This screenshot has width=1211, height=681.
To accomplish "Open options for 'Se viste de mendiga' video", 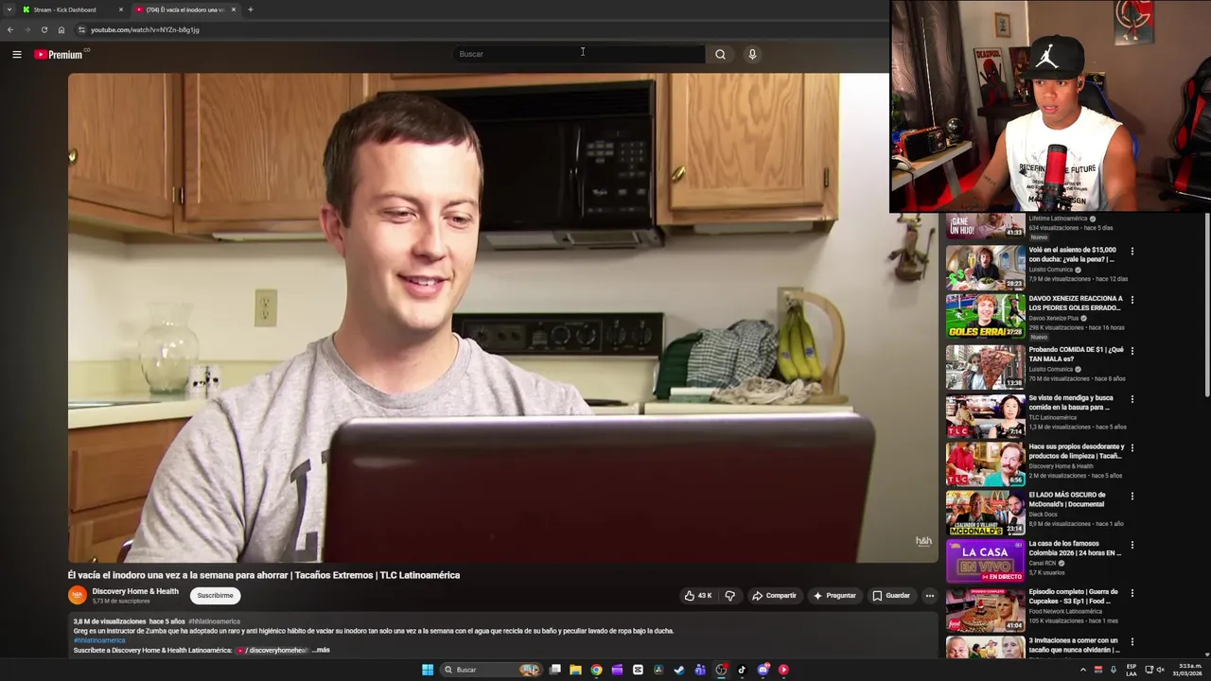I will tap(1132, 399).
